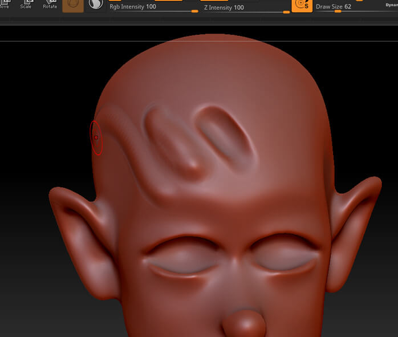Click the Rgb Intensity value 100
This screenshot has height=337, width=398.
(151, 7)
